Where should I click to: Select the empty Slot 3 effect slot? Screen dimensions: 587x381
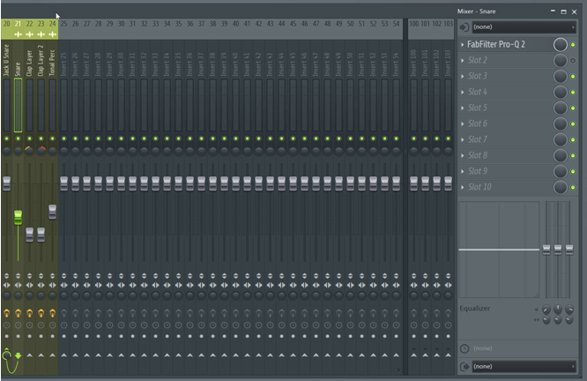pos(478,76)
